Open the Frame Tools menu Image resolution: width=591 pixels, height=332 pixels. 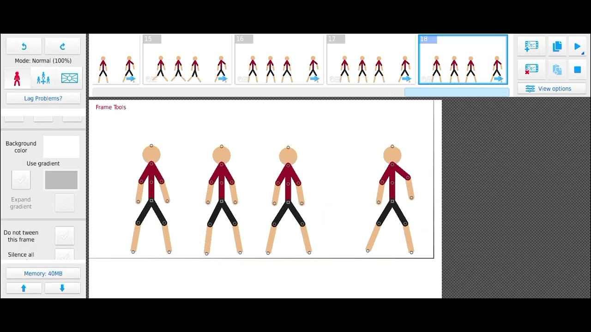111,107
